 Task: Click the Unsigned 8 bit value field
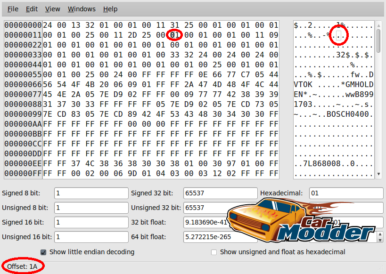click(x=91, y=208)
